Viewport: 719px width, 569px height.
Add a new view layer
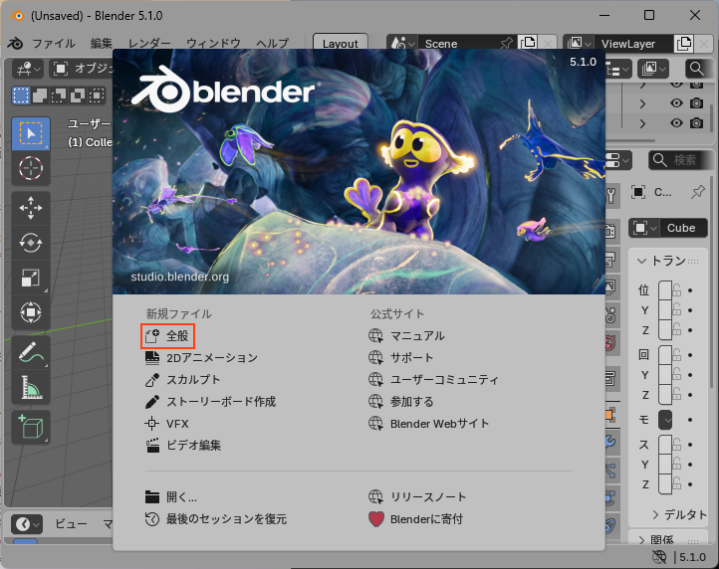point(684,44)
